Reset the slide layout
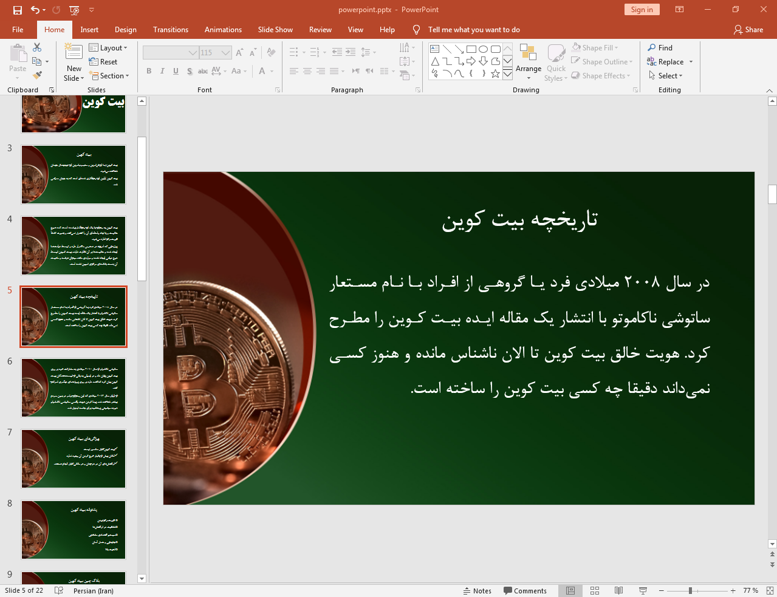Image resolution: width=777 pixels, height=597 pixels. [103, 62]
